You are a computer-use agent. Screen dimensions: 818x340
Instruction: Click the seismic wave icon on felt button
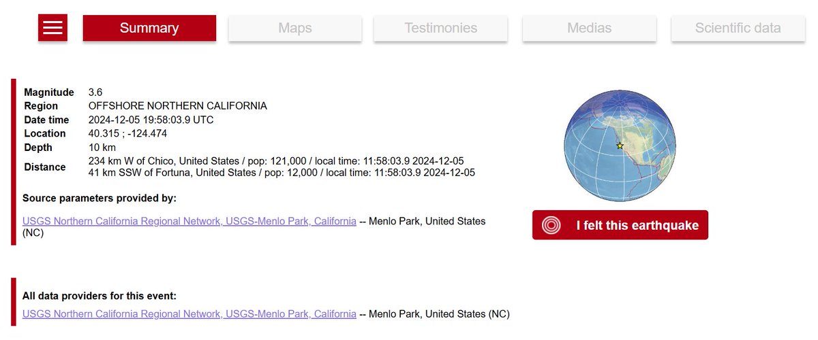tap(551, 225)
